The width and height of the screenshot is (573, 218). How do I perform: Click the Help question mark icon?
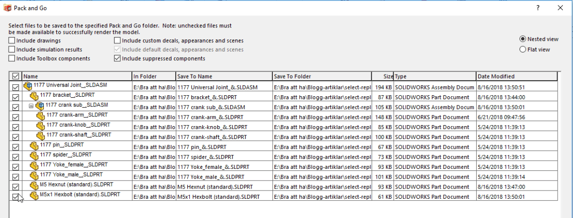point(538,8)
